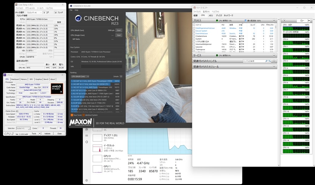Open Task Manager Services sidebar icon
This screenshot has width=315, height=185.
(86, 142)
